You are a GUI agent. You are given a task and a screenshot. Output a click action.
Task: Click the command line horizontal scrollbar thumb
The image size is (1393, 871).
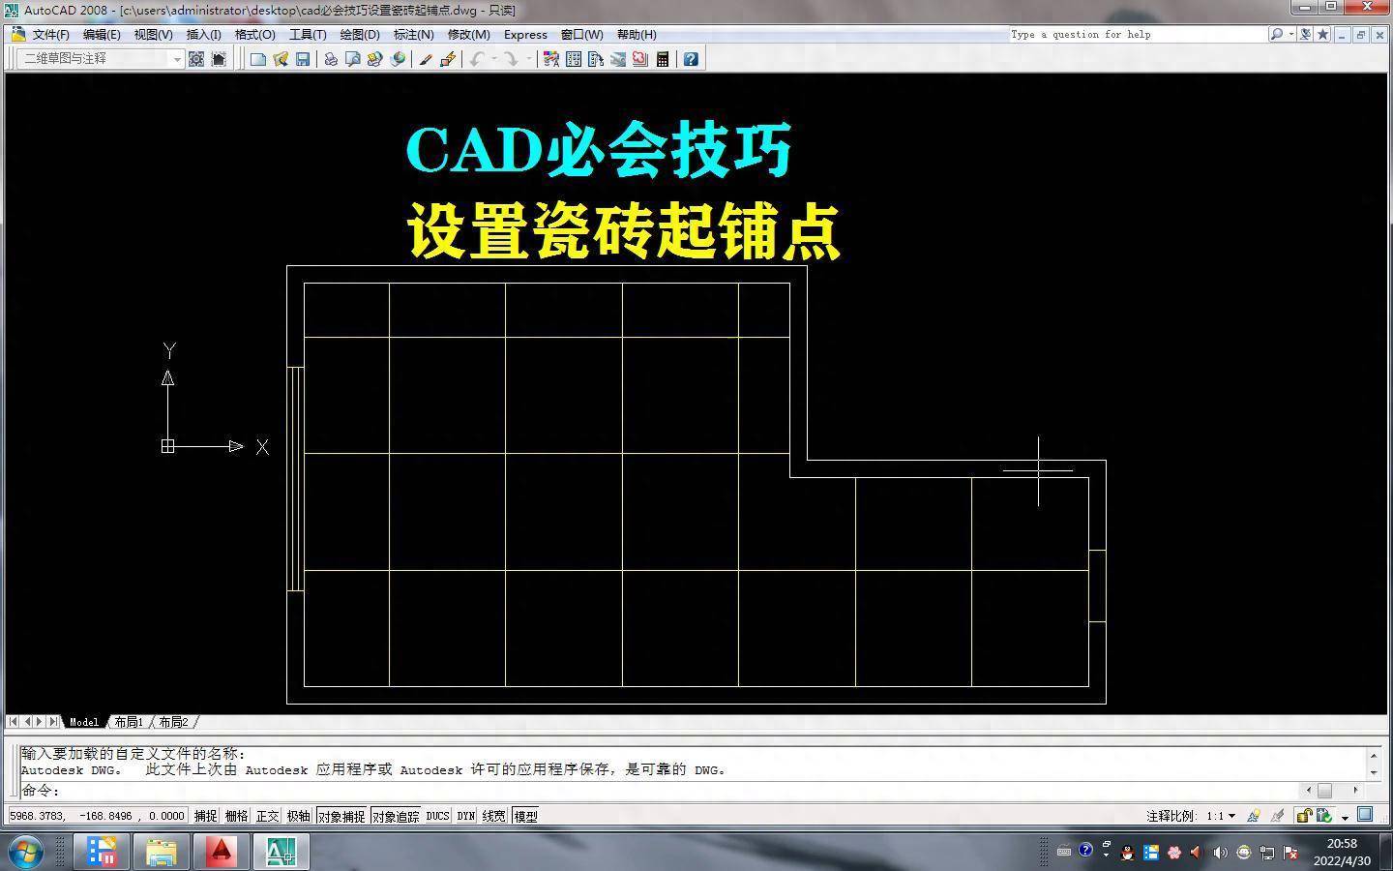click(1324, 791)
